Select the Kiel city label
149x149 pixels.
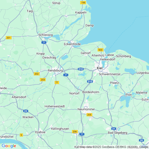point(100,68)
